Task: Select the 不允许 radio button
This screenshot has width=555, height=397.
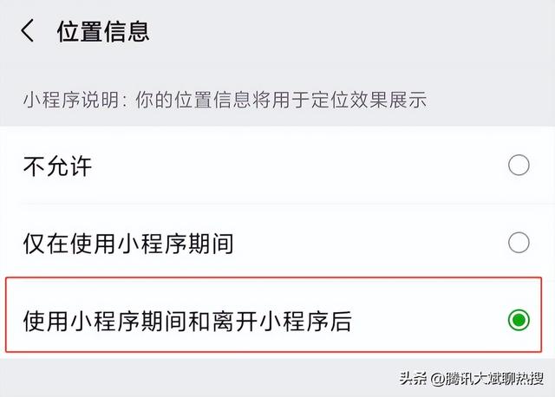Action: point(519,166)
